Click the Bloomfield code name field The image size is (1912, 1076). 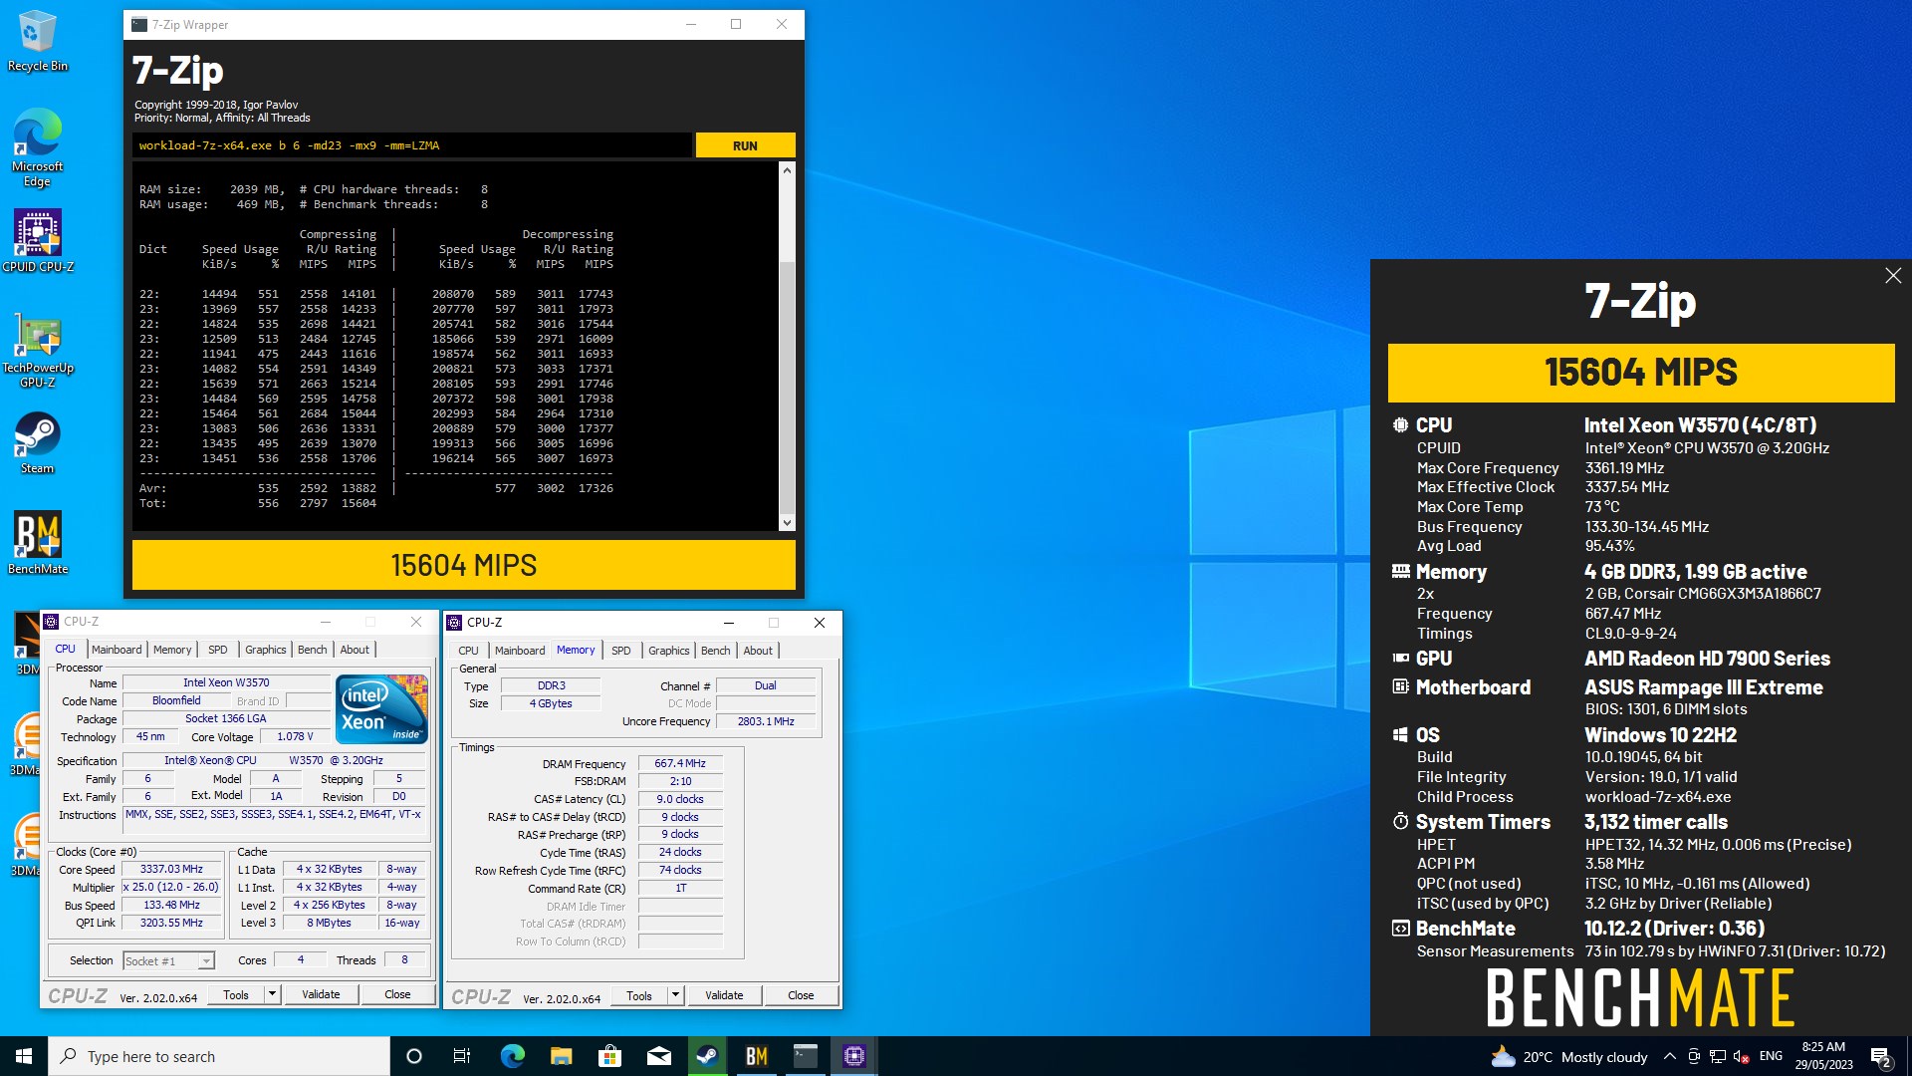click(176, 700)
